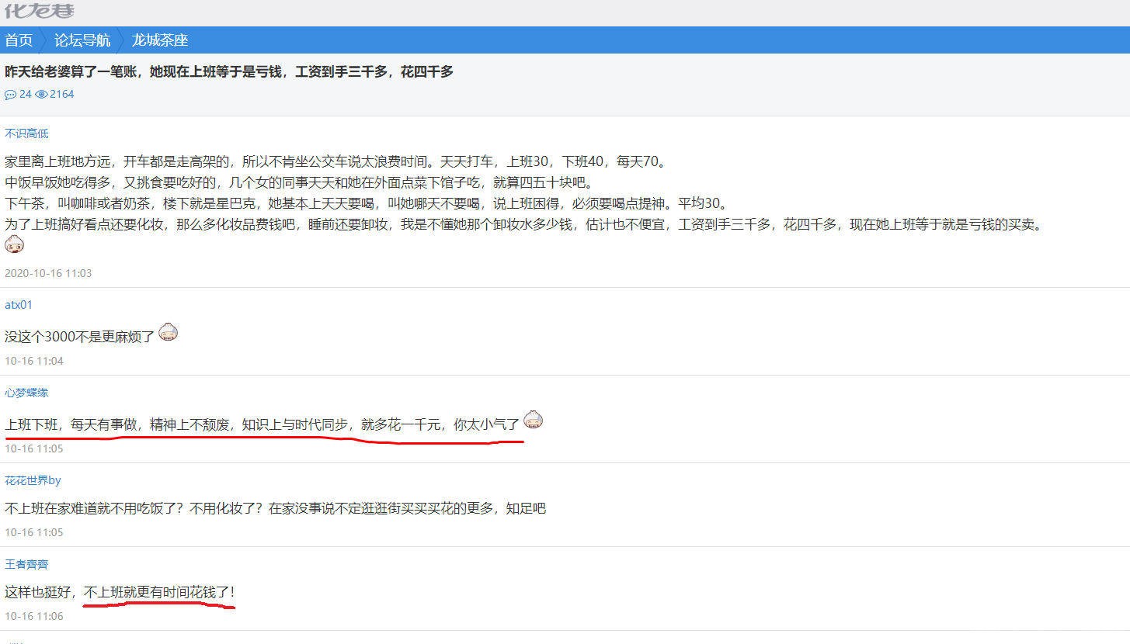Open user profile of 王者齐齐
Screen dimensions: 1130x644
(26, 564)
